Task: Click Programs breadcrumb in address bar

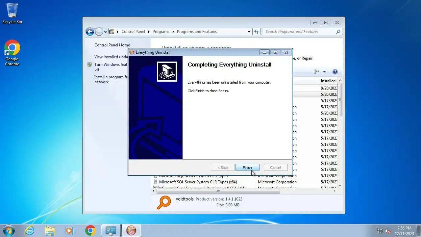Action: [161, 32]
